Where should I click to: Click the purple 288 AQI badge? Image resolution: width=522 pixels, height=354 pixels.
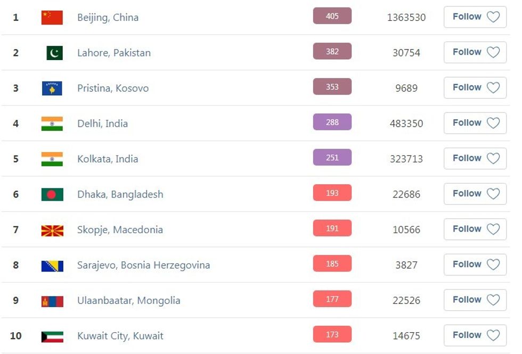click(x=332, y=122)
